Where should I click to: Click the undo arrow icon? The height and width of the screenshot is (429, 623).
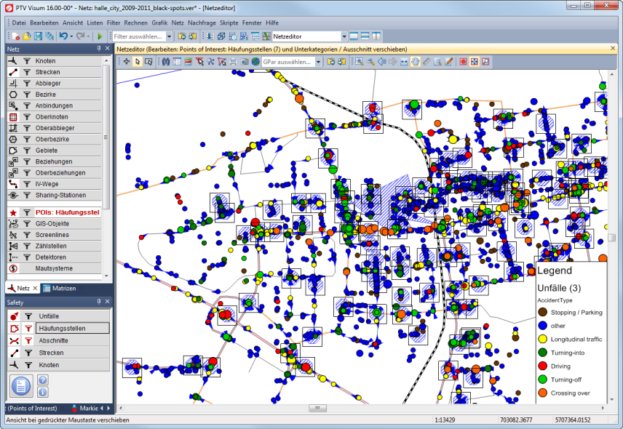(x=64, y=36)
